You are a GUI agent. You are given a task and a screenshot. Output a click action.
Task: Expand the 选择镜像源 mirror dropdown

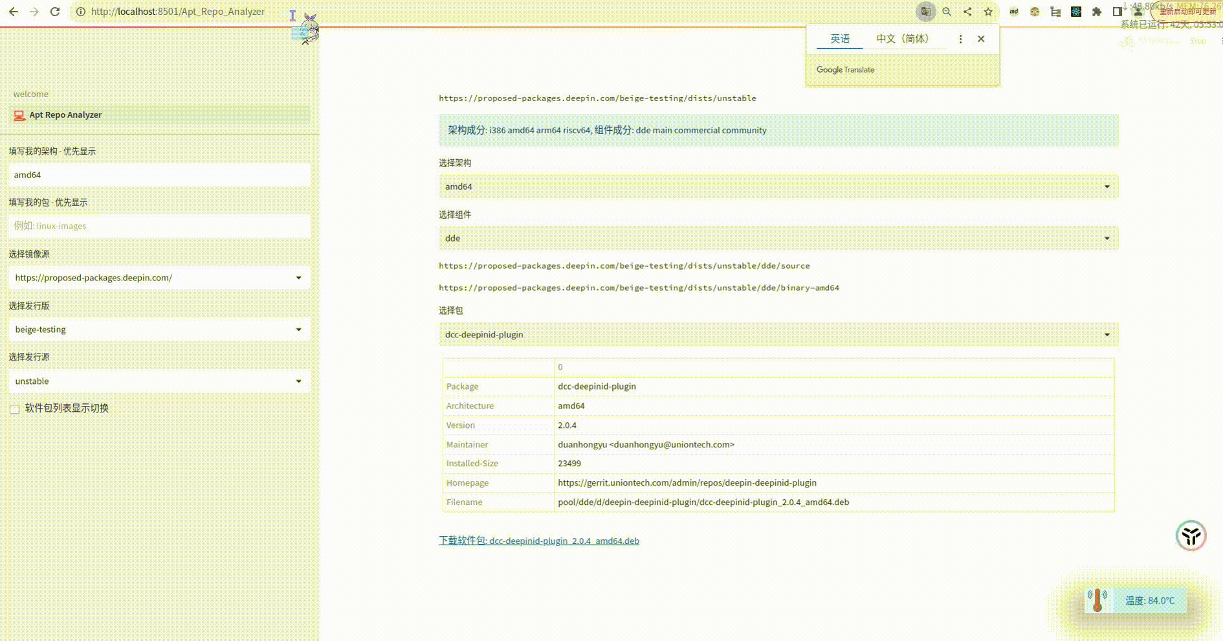(x=159, y=278)
